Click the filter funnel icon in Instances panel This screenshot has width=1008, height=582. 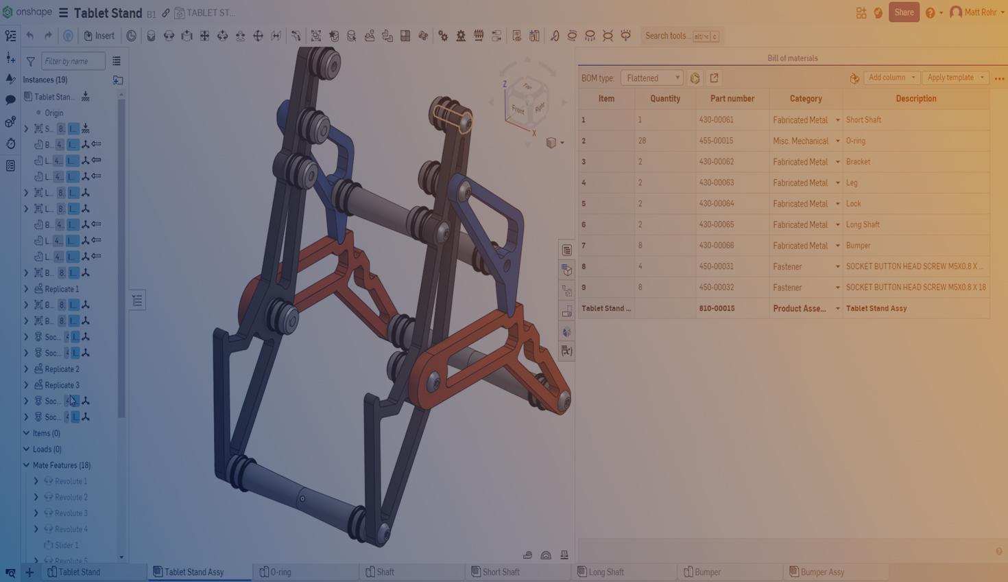[x=30, y=61]
